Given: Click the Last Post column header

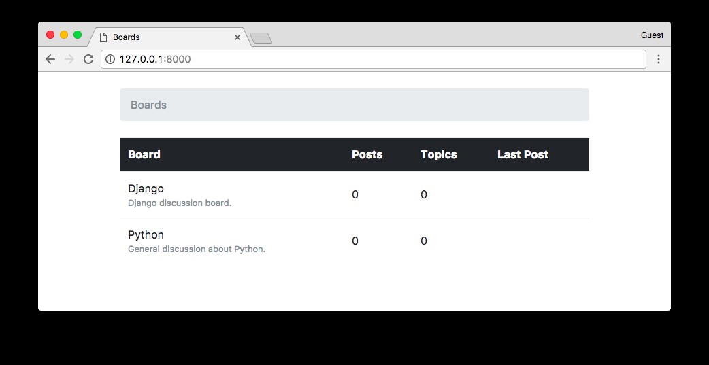Looking at the screenshot, I should tap(523, 154).
